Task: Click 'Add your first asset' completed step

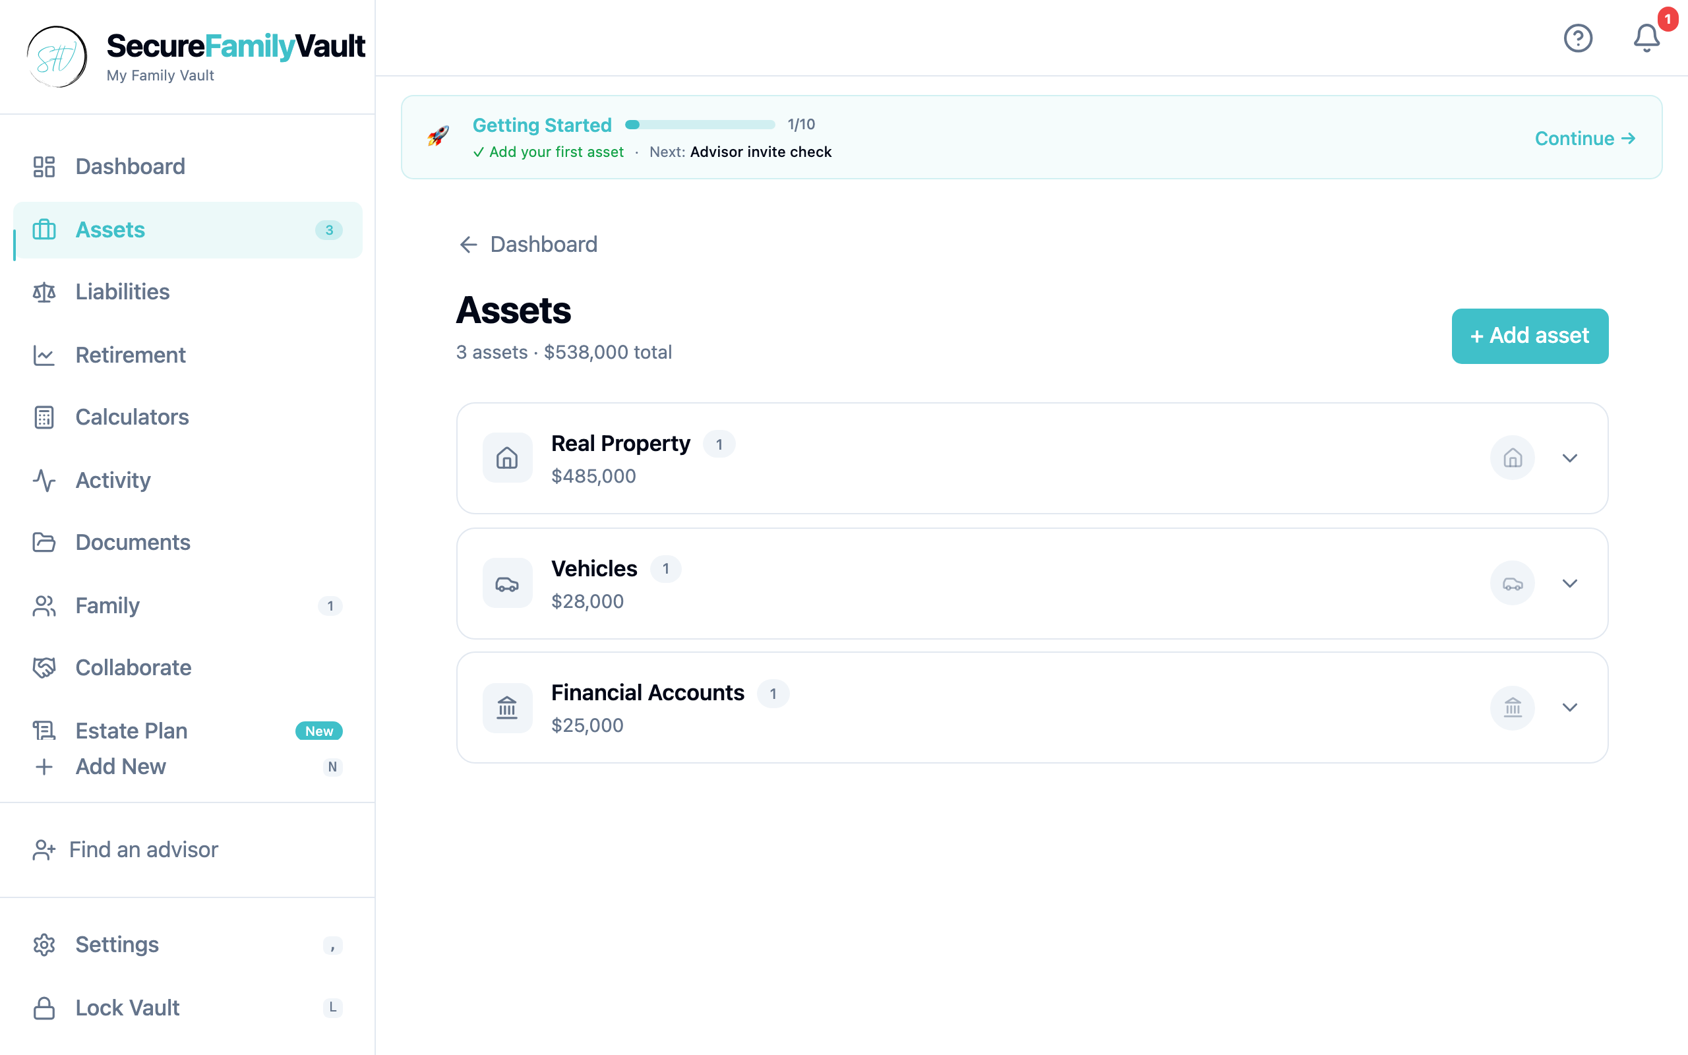Action: pos(556,152)
